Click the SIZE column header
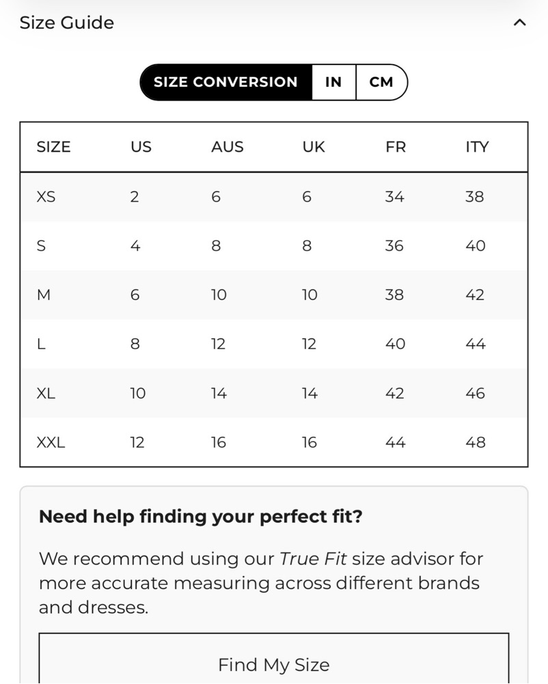Screen dimensions: 548x684 pos(54,147)
